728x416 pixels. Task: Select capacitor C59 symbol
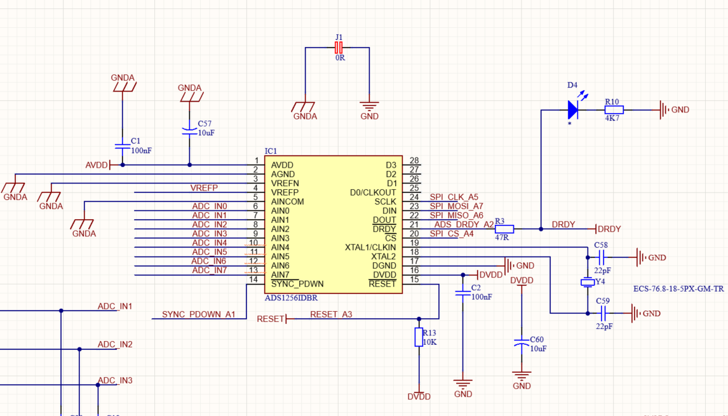point(603,313)
